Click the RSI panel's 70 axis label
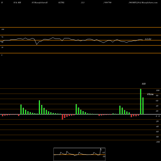Image resolution: width=161 pixels, height=161 pixels. (x=2, y=37)
